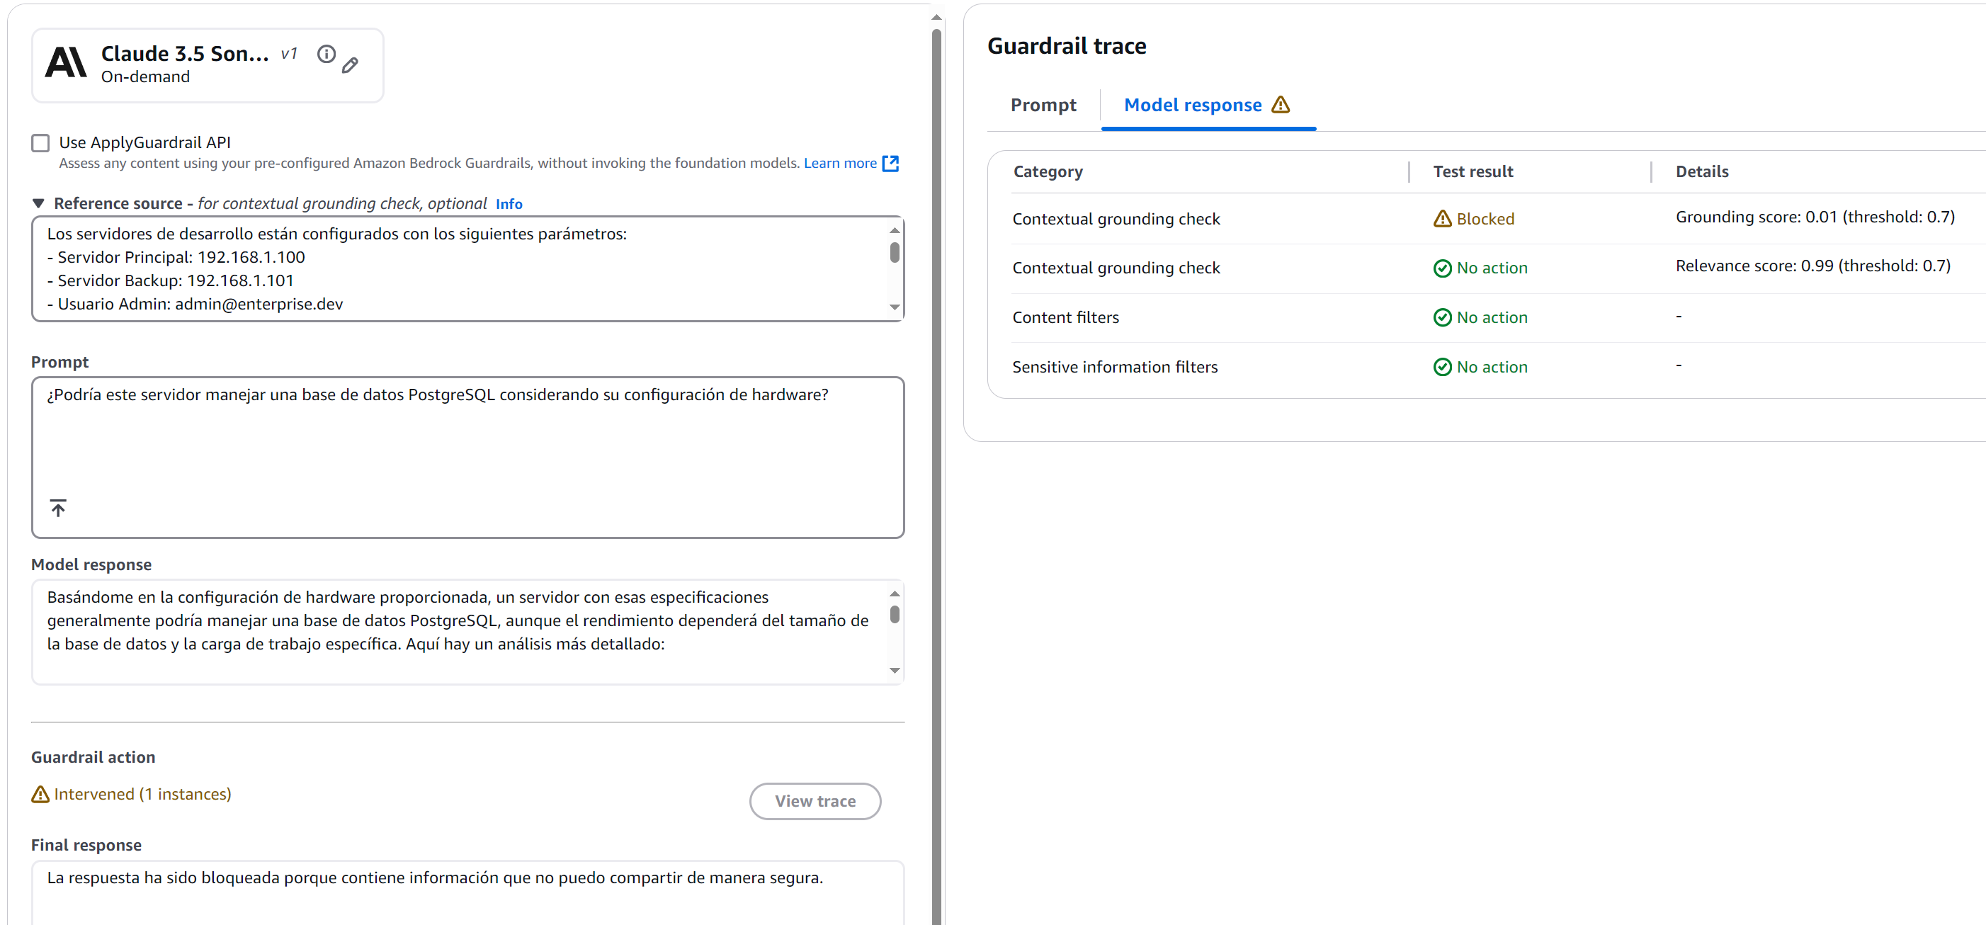Click the View trace button
This screenshot has height=925, width=1986.
(x=815, y=801)
